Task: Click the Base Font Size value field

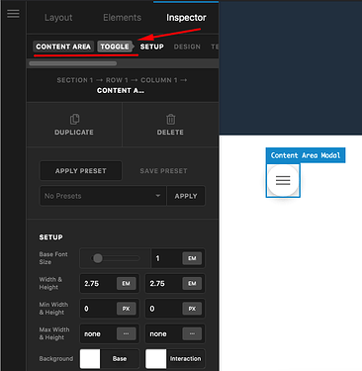Action: click(x=167, y=258)
